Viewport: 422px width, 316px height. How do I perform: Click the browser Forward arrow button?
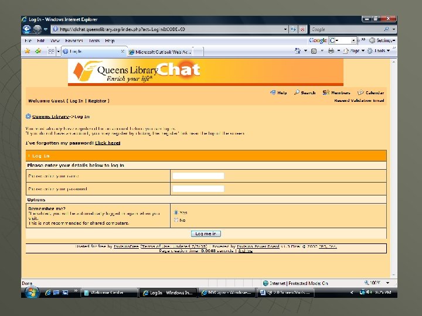click(x=38, y=29)
